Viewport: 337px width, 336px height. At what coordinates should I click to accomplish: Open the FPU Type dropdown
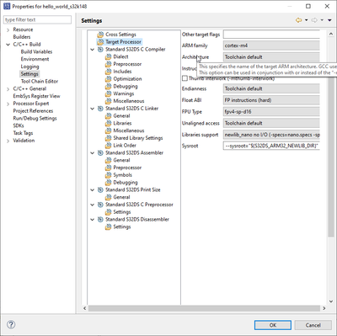[271, 112]
